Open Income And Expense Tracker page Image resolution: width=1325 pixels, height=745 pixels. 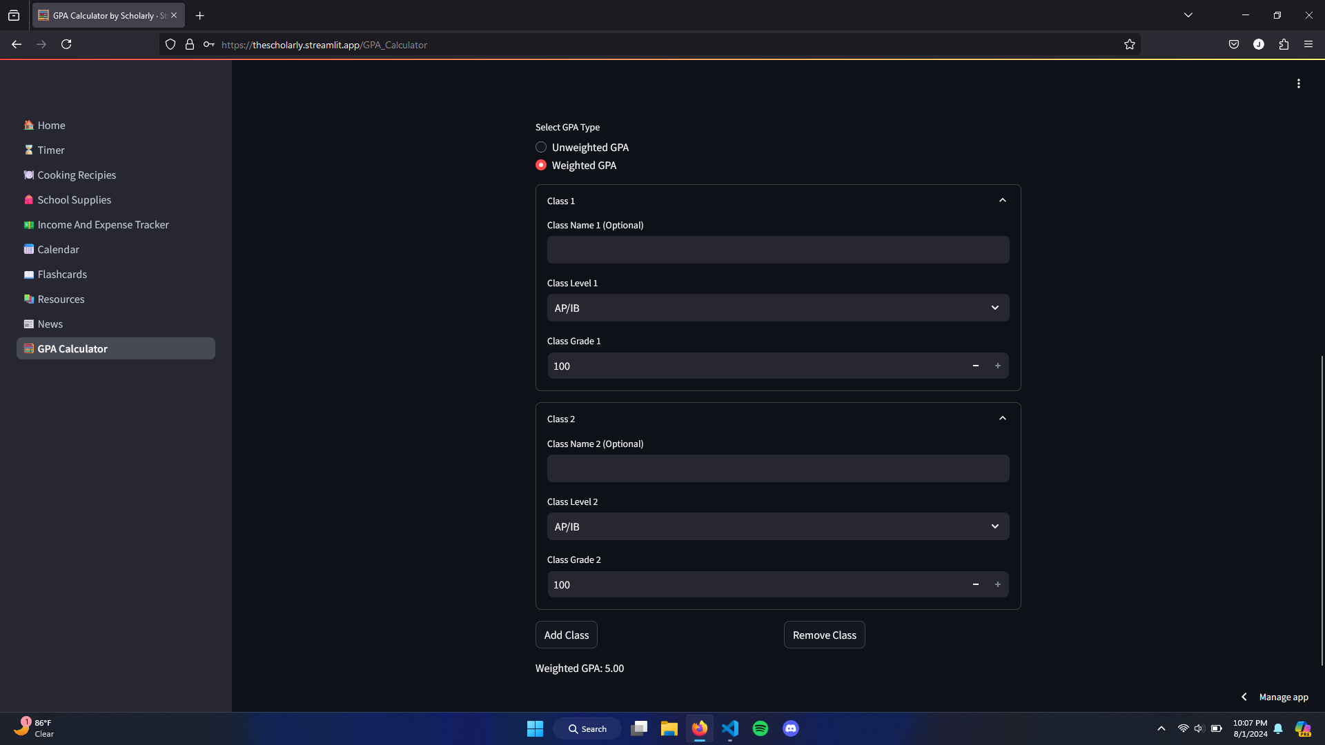point(103,225)
